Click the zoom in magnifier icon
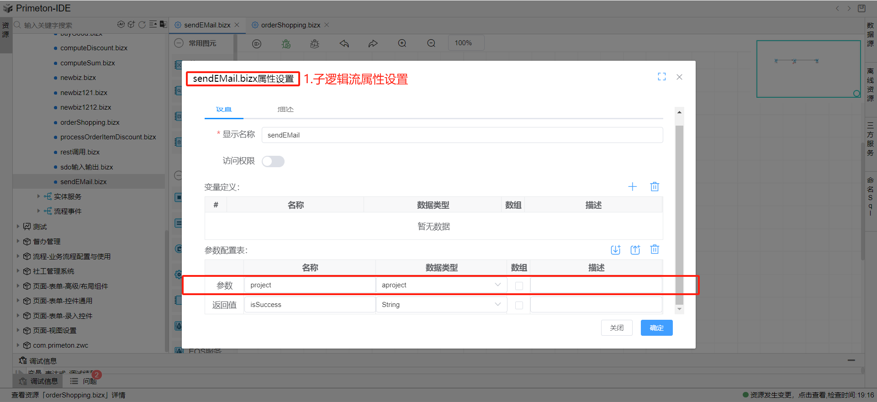 click(402, 43)
